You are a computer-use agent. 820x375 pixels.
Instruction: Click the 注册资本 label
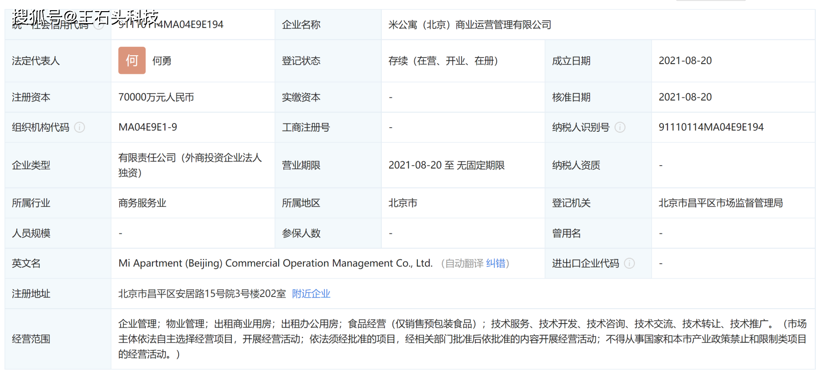(x=31, y=97)
